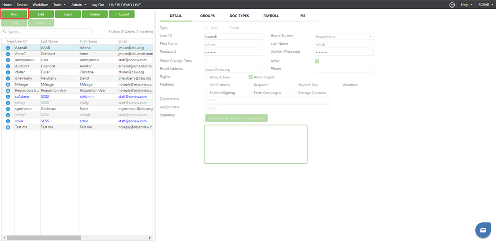This screenshot has width=496, height=243.
Task: Enable the Allow Admin checkbox
Action: point(206,77)
